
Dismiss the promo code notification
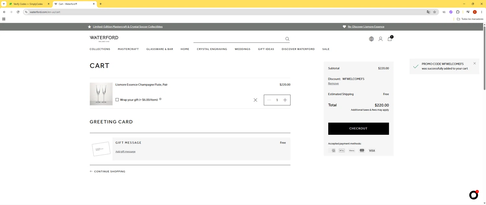tap(475, 63)
